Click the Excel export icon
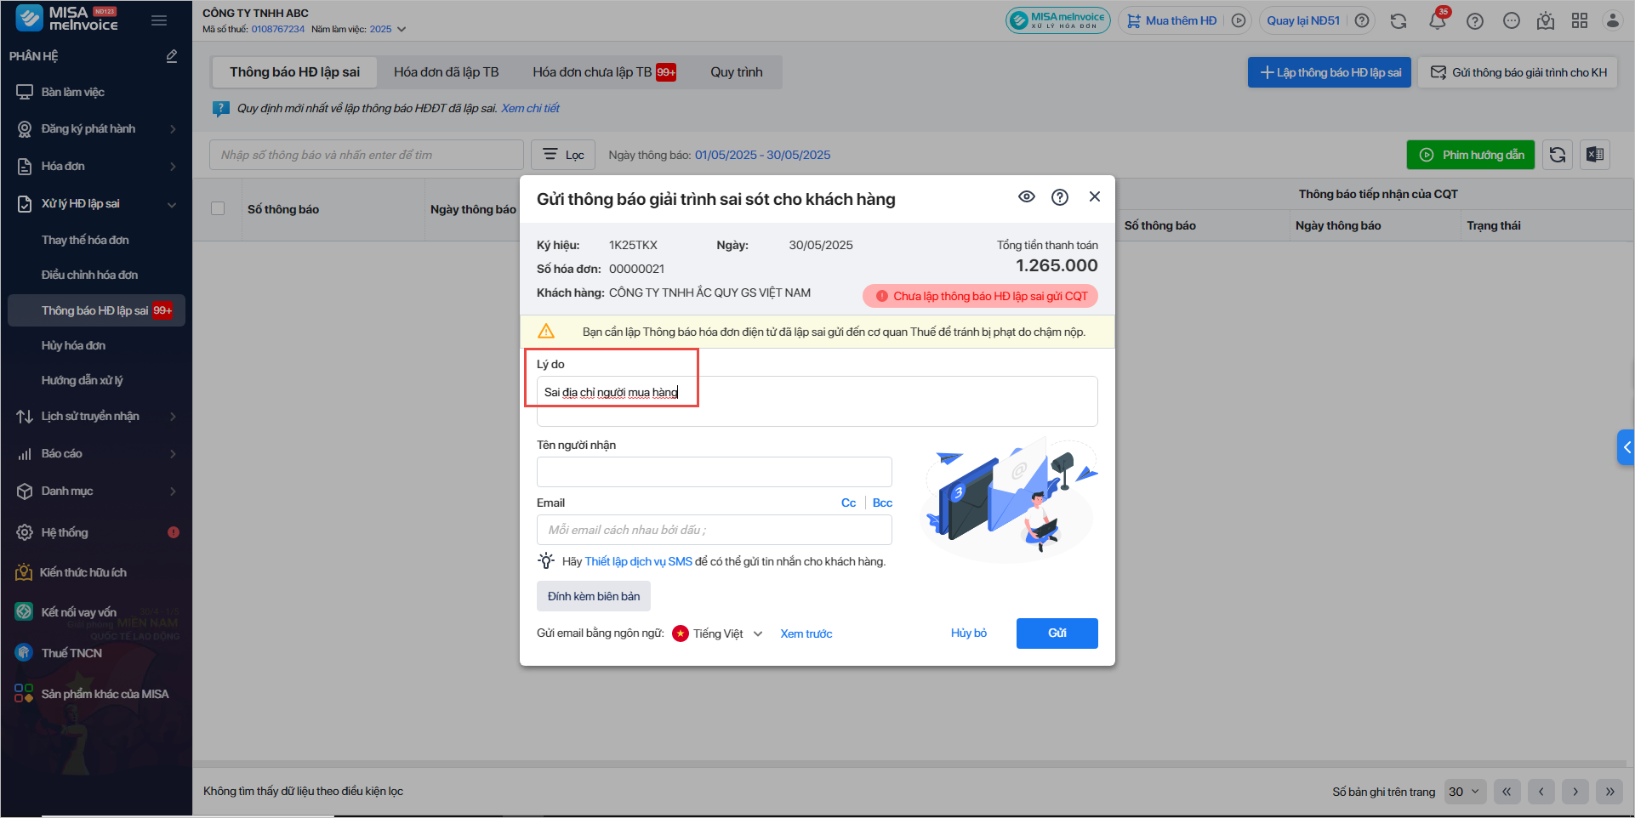This screenshot has width=1635, height=818. click(x=1595, y=155)
